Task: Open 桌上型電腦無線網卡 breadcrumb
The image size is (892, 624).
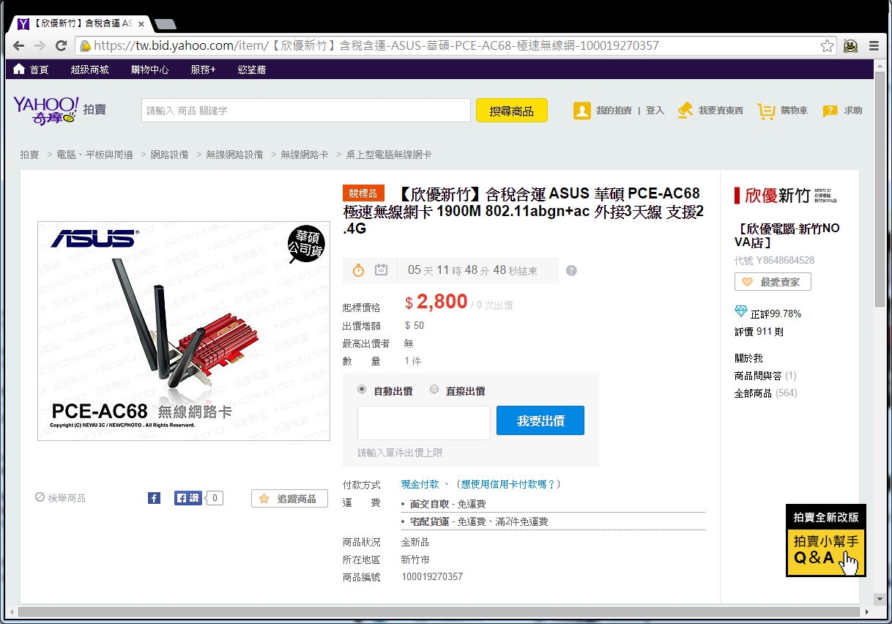Action: click(x=389, y=155)
